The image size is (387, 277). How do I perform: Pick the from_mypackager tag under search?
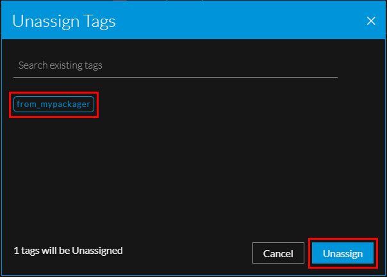click(x=54, y=104)
